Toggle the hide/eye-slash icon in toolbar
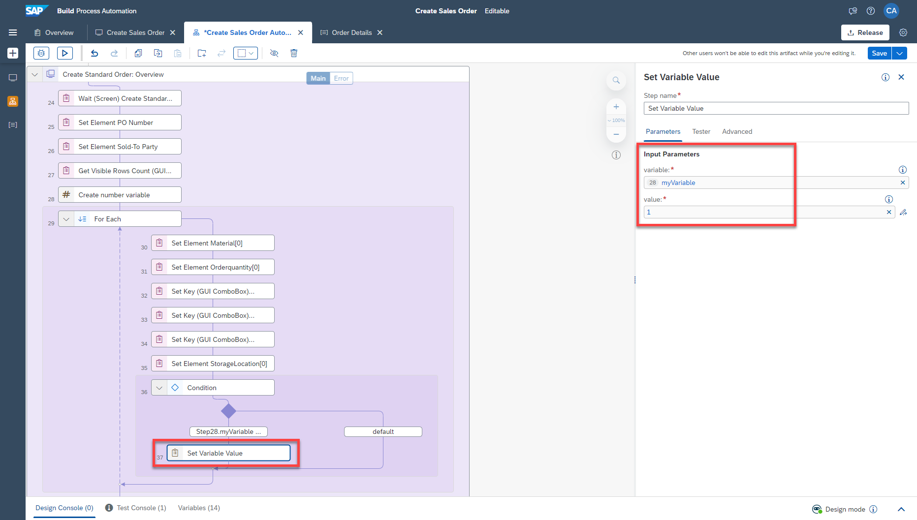Viewport: 917px width, 520px height. [274, 53]
